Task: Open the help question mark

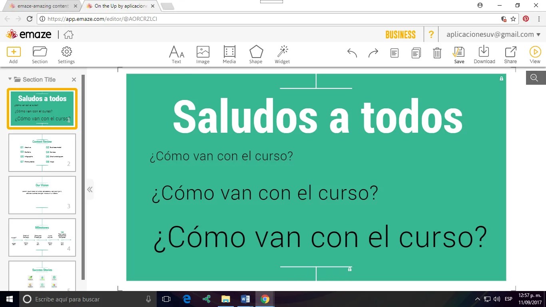Action: tap(431, 35)
